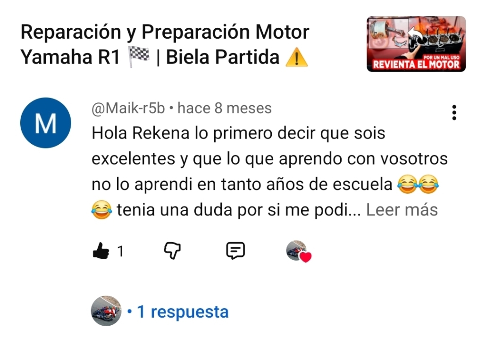Click the like count number 1
The height and width of the screenshot is (345, 486).
pyautogui.click(x=120, y=251)
